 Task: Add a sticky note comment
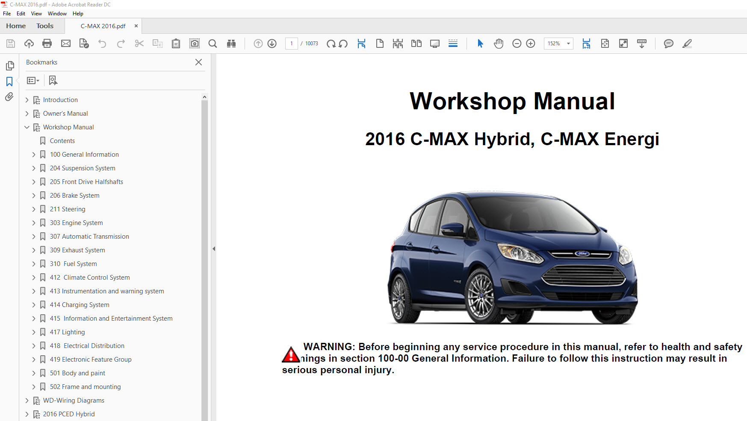coord(668,44)
